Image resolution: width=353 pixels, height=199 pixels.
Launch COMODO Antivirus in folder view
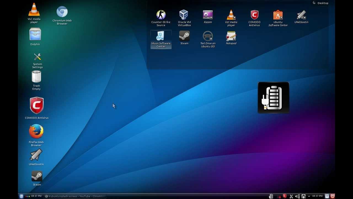(x=255, y=18)
